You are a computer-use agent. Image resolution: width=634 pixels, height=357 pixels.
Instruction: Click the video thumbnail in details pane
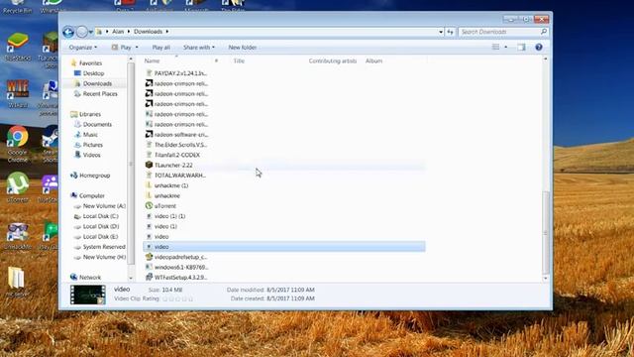click(88, 295)
